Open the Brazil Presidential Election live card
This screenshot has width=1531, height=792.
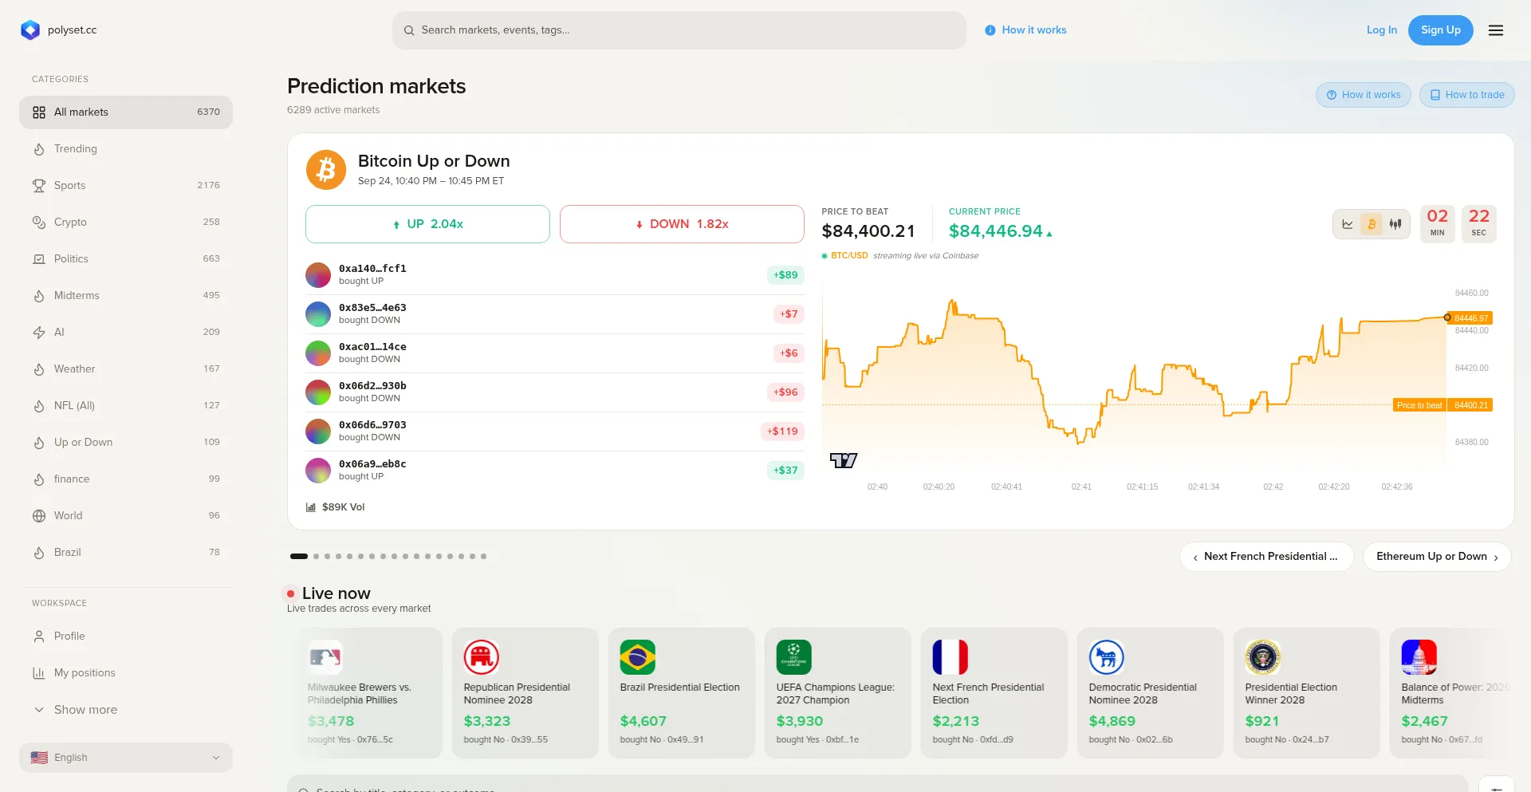coord(682,693)
